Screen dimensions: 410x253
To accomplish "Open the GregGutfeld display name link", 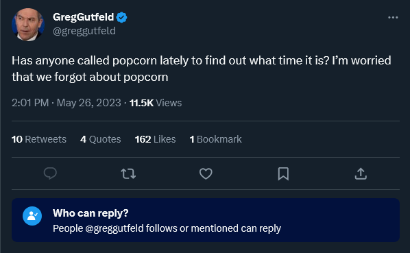I will [x=83, y=17].
